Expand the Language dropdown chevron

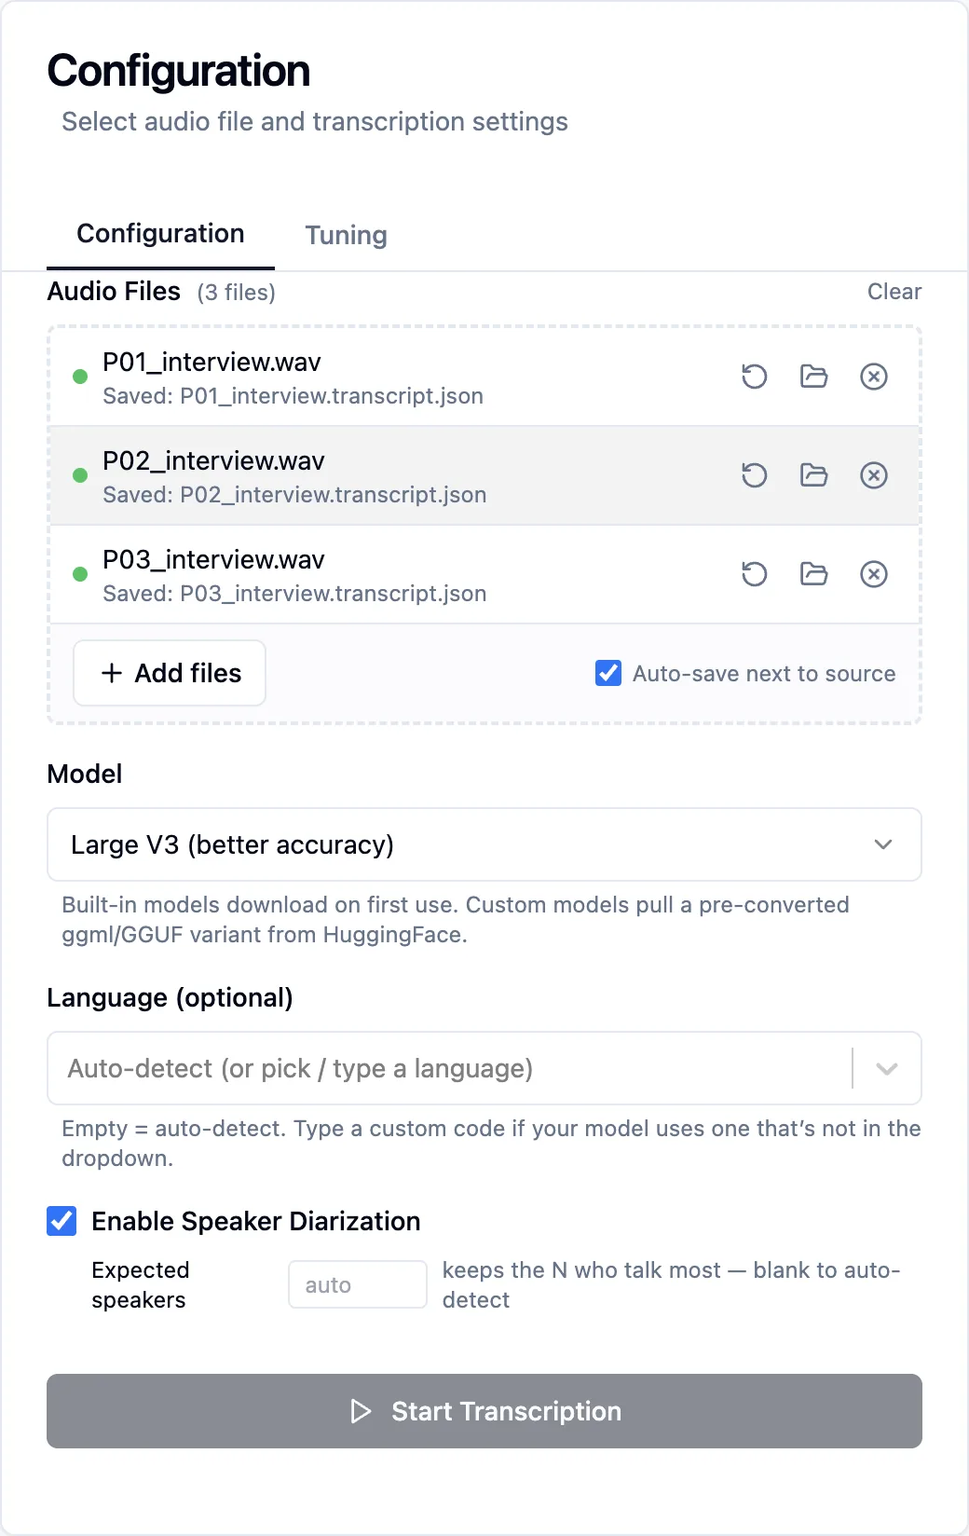tap(887, 1068)
